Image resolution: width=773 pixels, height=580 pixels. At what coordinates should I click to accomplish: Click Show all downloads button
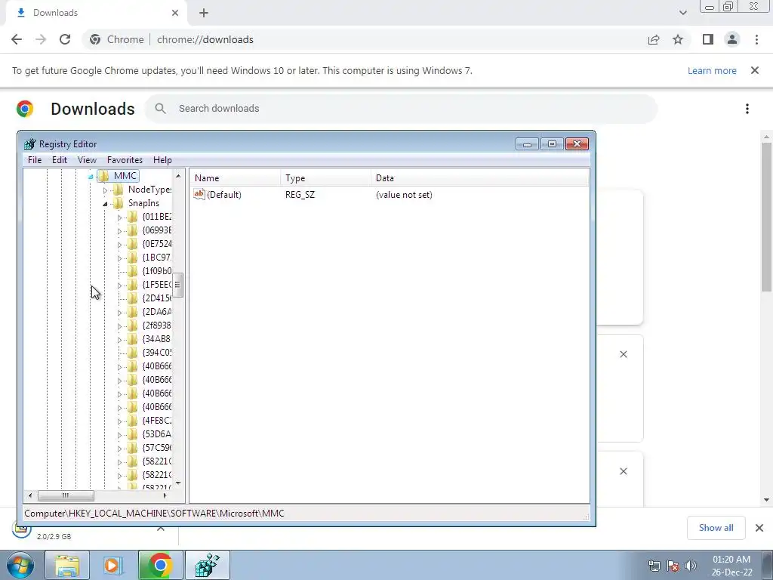click(716, 528)
